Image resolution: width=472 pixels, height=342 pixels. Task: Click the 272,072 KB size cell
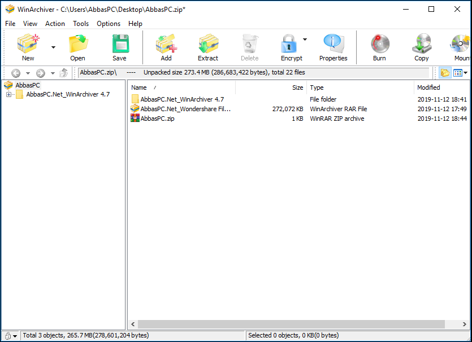tap(288, 109)
